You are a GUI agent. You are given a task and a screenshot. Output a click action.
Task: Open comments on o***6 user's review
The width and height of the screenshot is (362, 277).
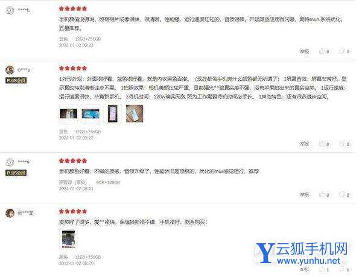tap(341, 144)
